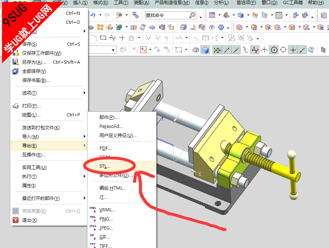This screenshot has height=248, width=329.
Task: Toggle Control Point snap
Action: (x=245, y=50)
